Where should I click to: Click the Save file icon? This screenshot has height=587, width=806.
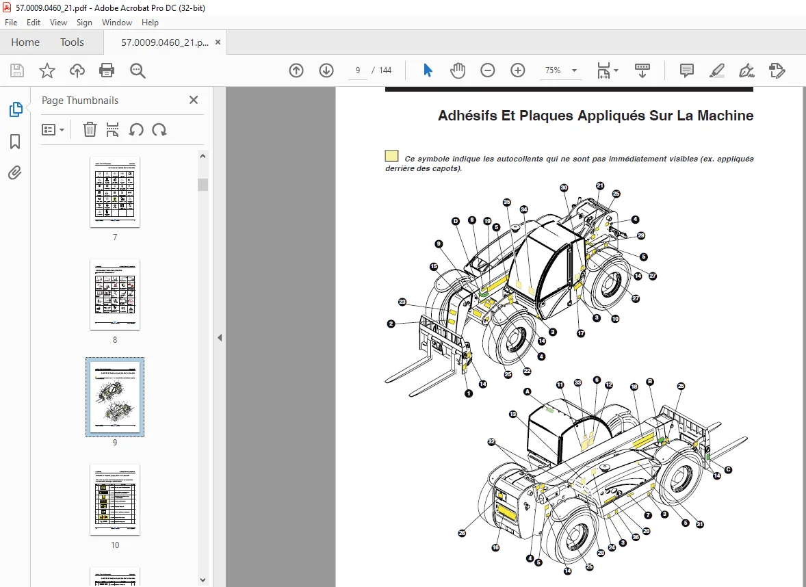click(x=17, y=70)
